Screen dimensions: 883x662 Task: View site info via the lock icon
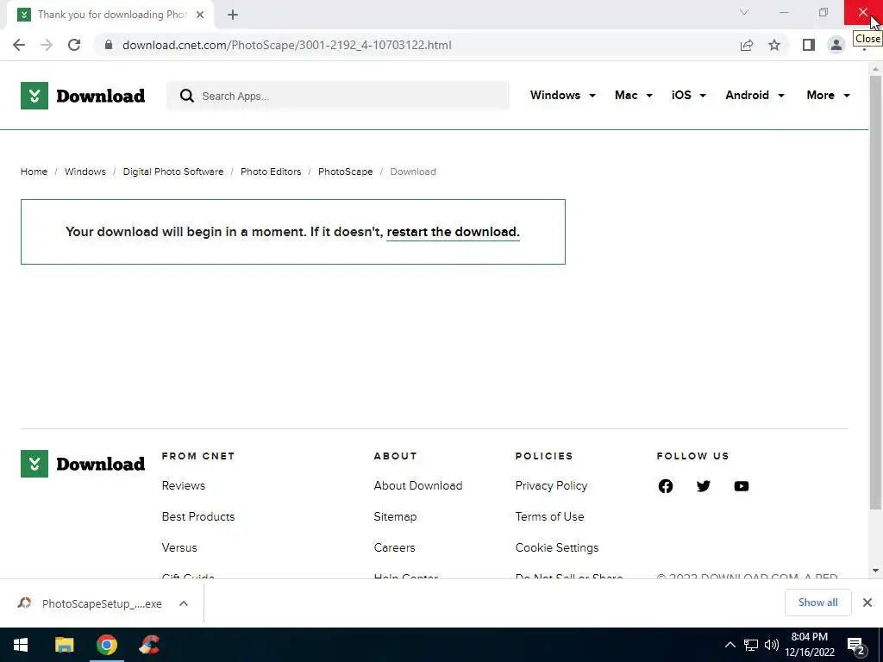pos(109,45)
